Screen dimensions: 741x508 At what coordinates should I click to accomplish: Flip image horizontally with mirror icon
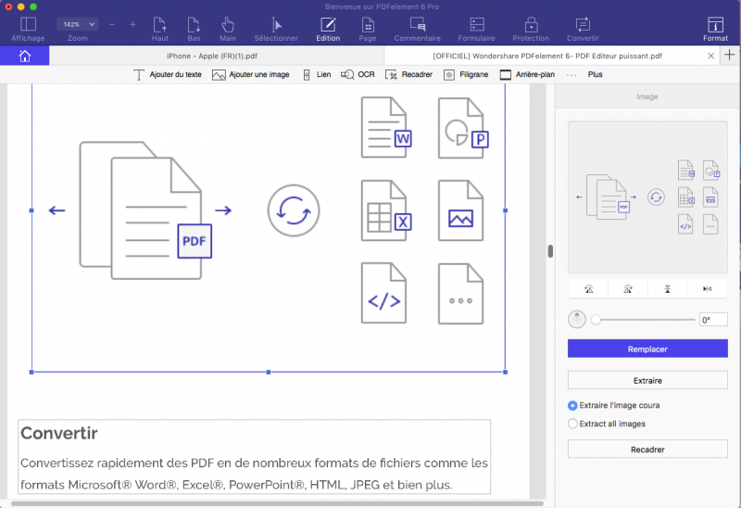click(x=707, y=289)
